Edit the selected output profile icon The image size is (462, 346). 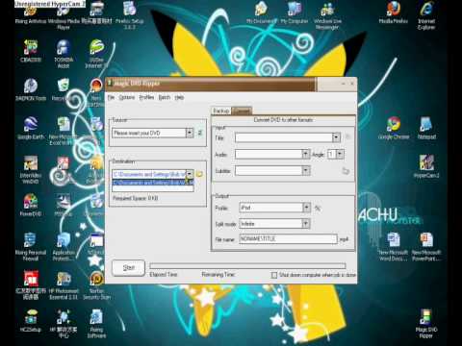[x=318, y=208]
